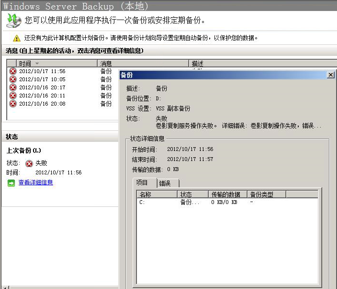The height and width of the screenshot is (289, 337).
Task: Select the message row 2012/10/17 10:05
Action: point(62,79)
